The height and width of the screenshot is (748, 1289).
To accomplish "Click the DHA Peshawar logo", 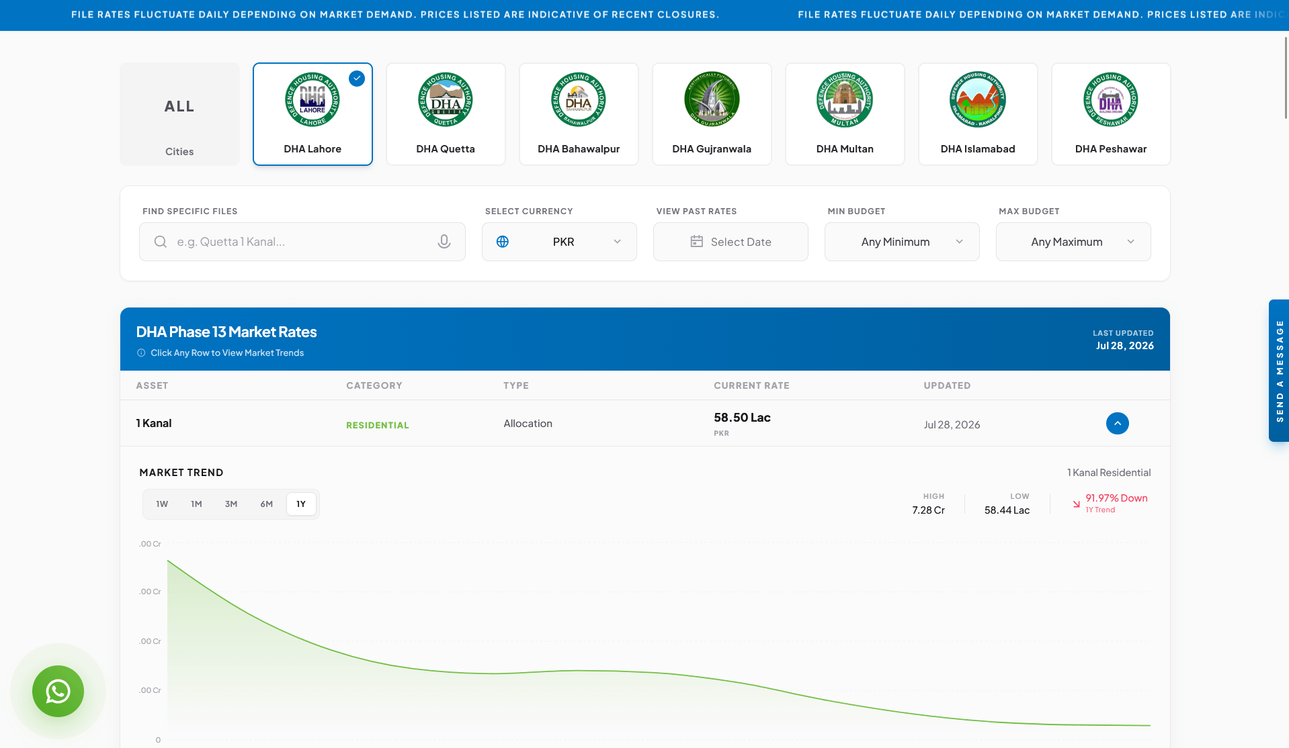I will (1111, 100).
